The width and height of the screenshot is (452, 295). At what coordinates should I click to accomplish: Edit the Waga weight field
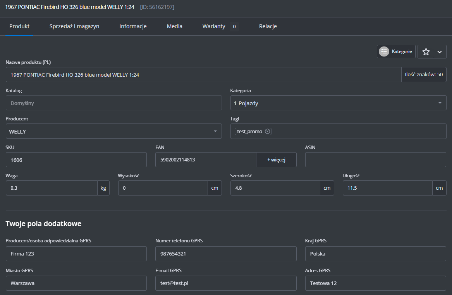[51, 188]
